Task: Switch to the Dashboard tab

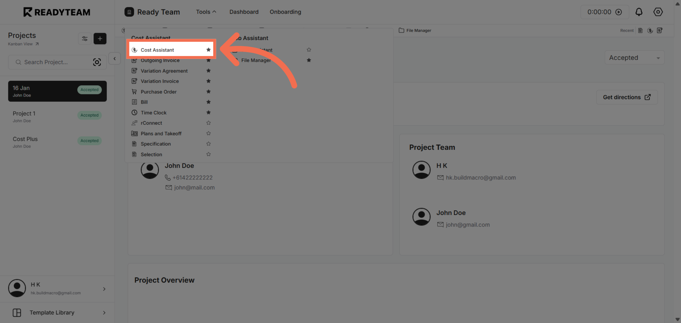Action: click(243, 12)
